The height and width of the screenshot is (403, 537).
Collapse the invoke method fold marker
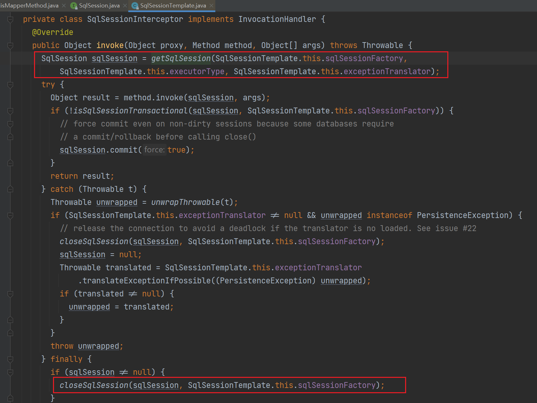coord(10,45)
